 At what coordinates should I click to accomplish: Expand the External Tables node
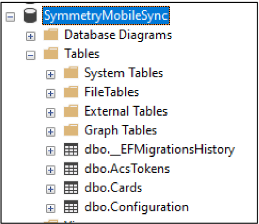point(51,113)
